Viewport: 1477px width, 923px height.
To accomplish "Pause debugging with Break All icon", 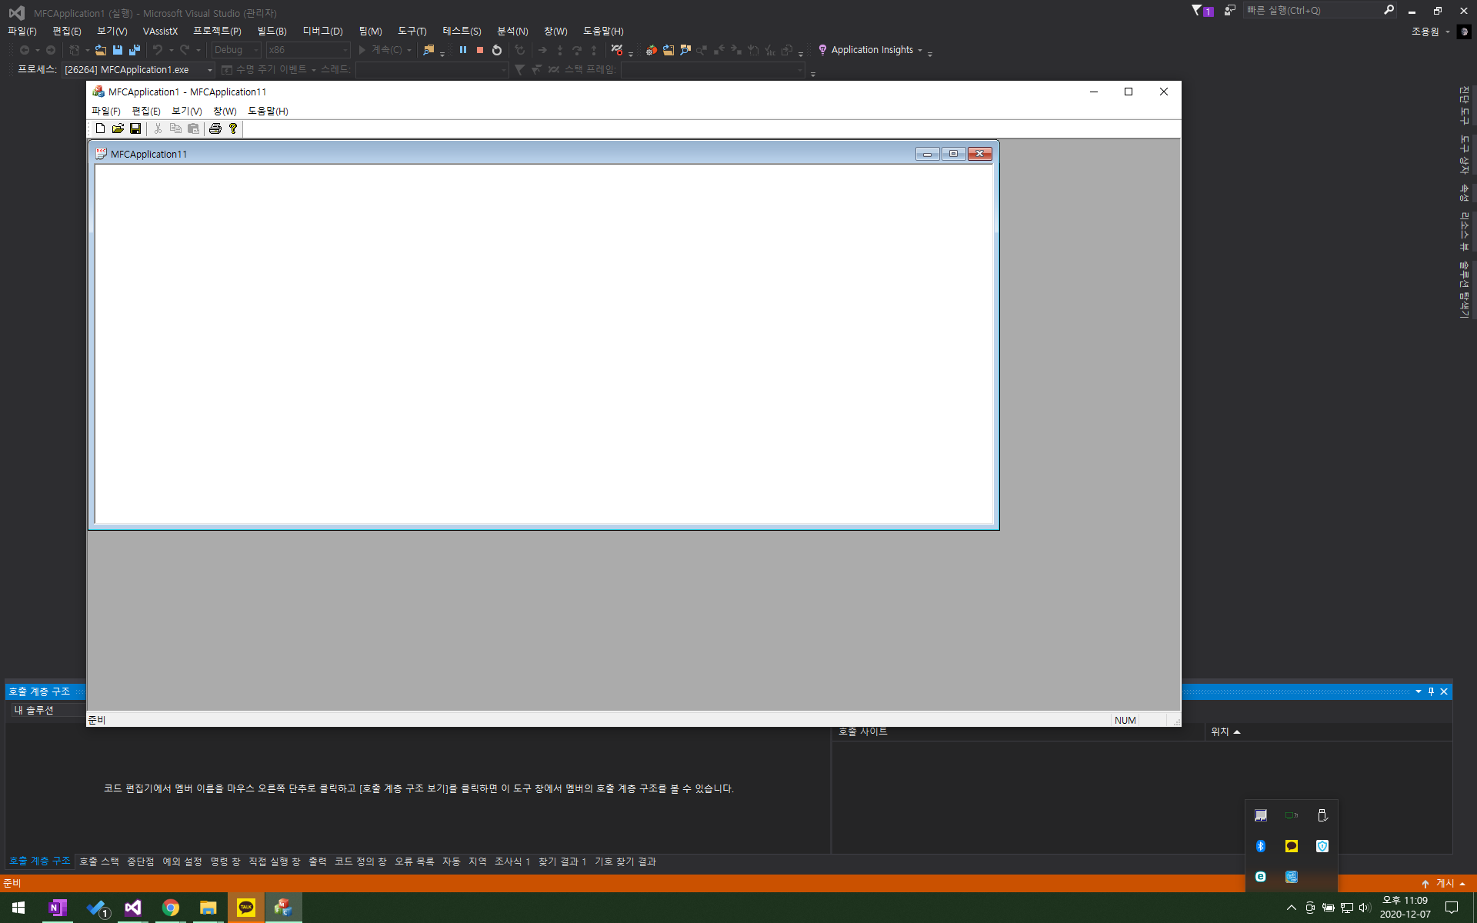I will 463,50.
